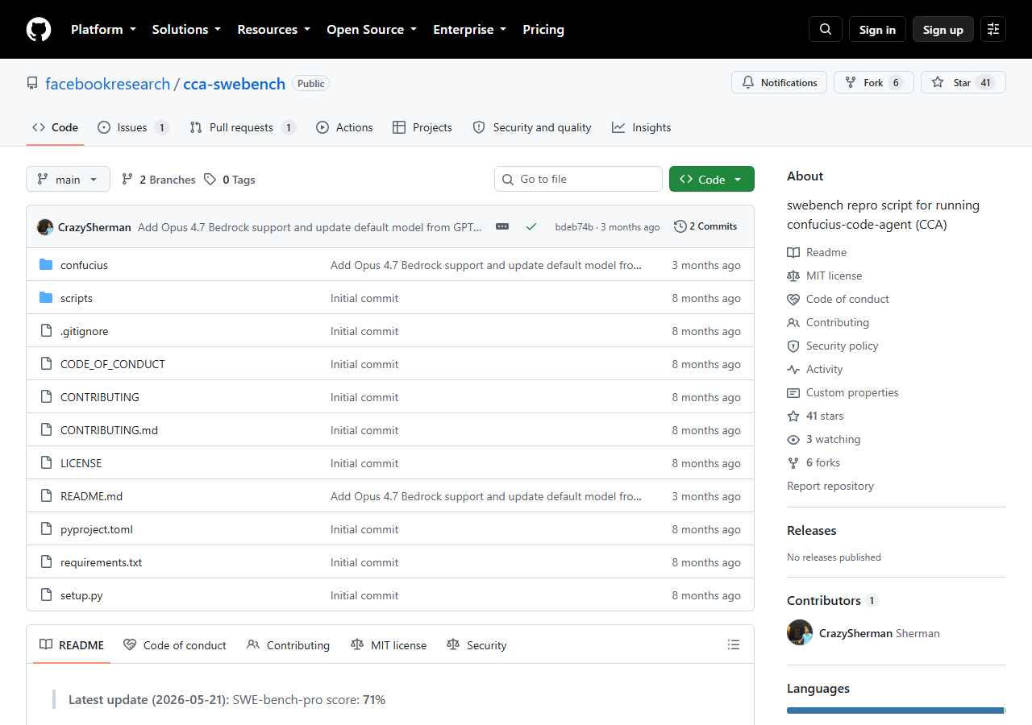Open pyproject.toml file

[x=97, y=529]
